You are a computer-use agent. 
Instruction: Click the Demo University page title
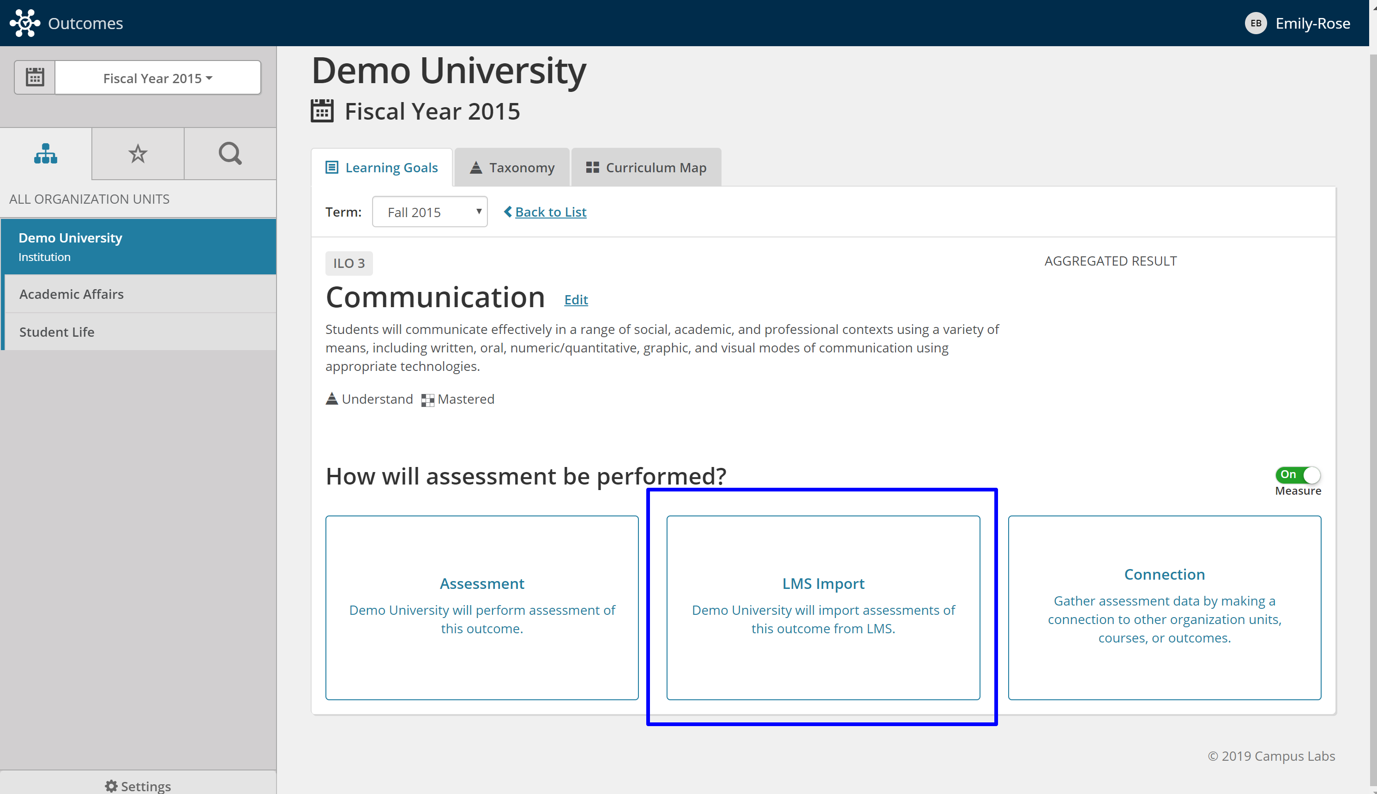[x=449, y=71]
